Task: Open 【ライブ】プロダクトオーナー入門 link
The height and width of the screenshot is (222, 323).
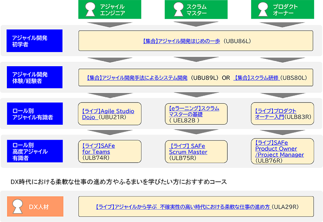Action: [275, 114]
